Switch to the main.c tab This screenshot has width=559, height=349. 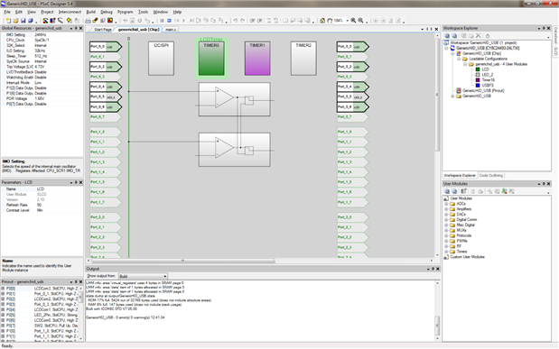pyautogui.click(x=171, y=30)
